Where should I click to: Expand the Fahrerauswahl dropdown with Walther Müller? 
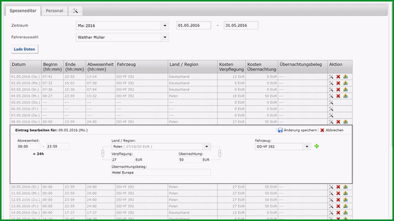click(x=165, y=37)
